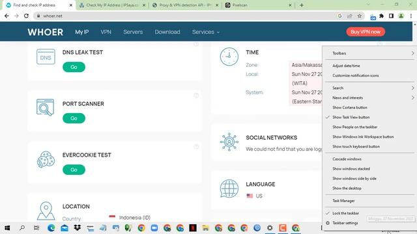The image size is (417, 234).
Task: Click the Evercookie cookies icon
Action: [x=46, y=159]
